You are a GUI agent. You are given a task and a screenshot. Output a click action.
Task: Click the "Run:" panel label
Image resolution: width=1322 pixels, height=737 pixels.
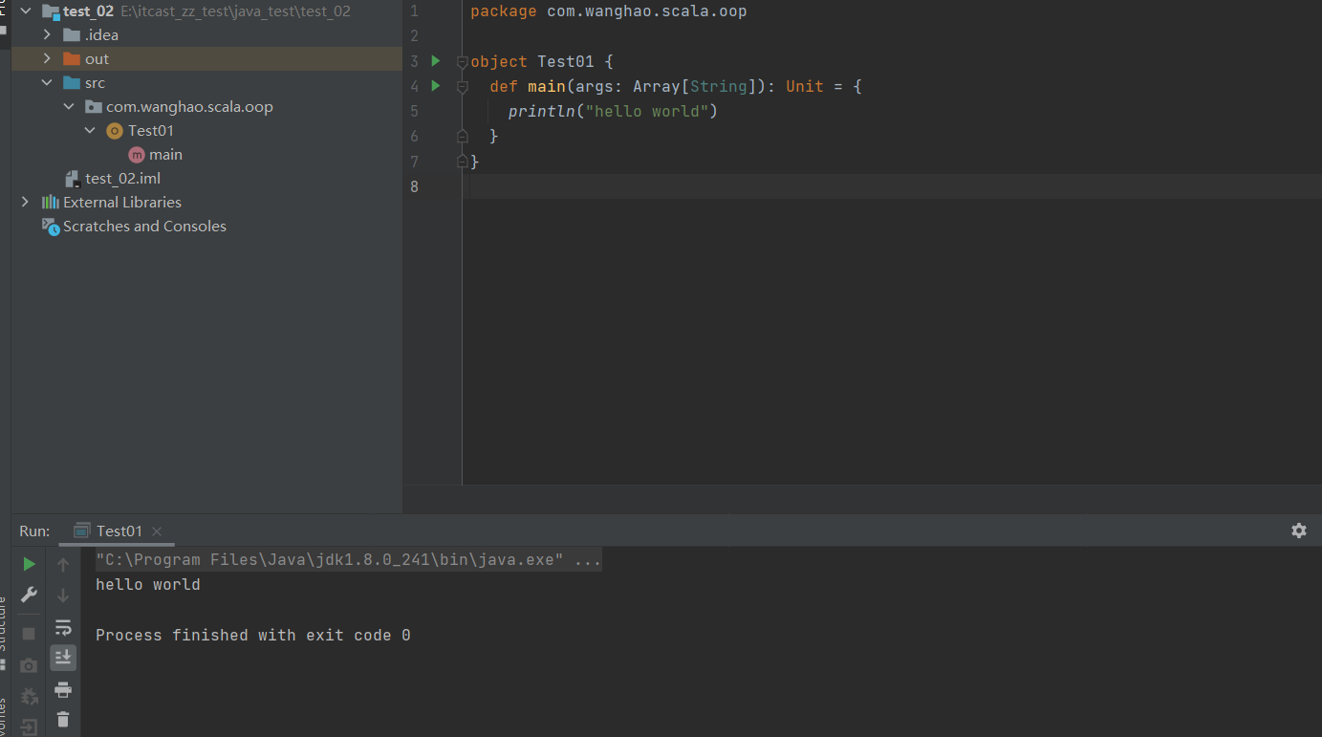34,531
